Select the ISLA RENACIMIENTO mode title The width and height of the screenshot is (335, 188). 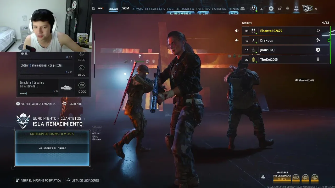[58, 124]
